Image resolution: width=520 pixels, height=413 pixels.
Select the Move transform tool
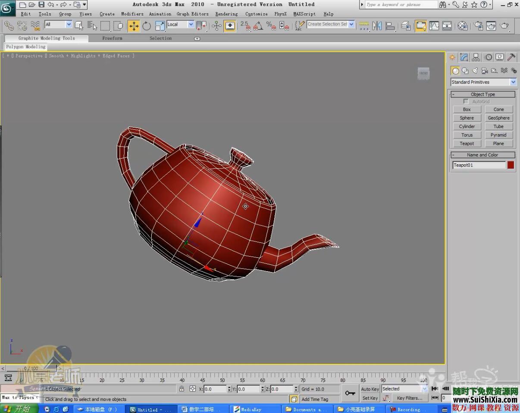(x=134, y=26)
